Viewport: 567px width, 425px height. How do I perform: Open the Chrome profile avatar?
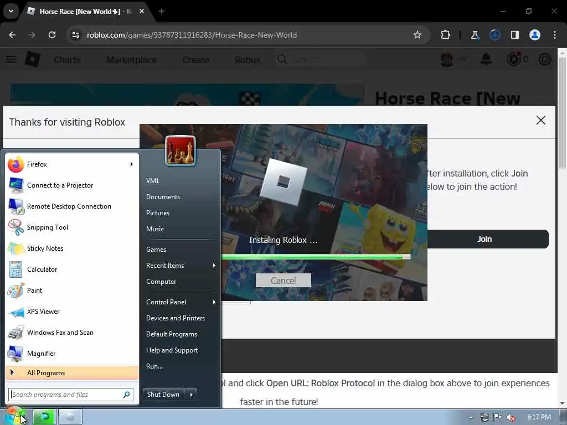(535, 35)
